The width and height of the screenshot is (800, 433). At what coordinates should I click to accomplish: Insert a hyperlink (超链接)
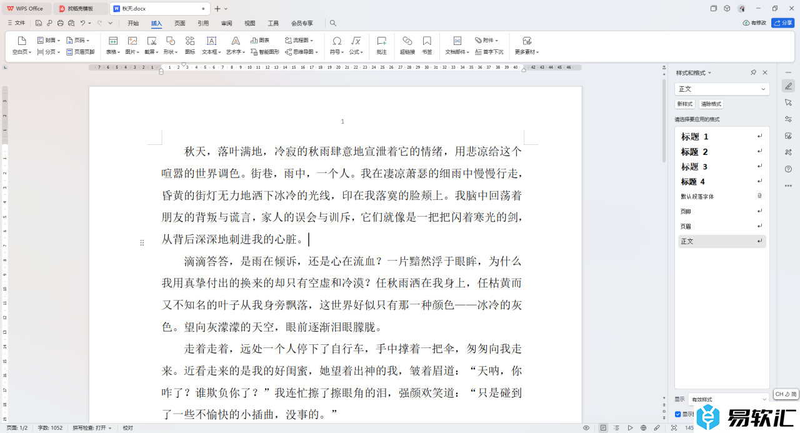click(x=407, y=46)
